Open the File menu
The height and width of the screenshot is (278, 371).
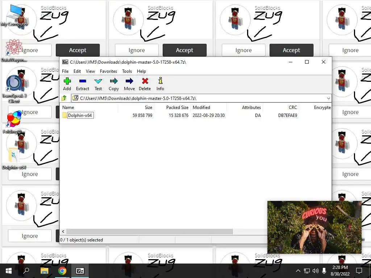click(65, 71)
